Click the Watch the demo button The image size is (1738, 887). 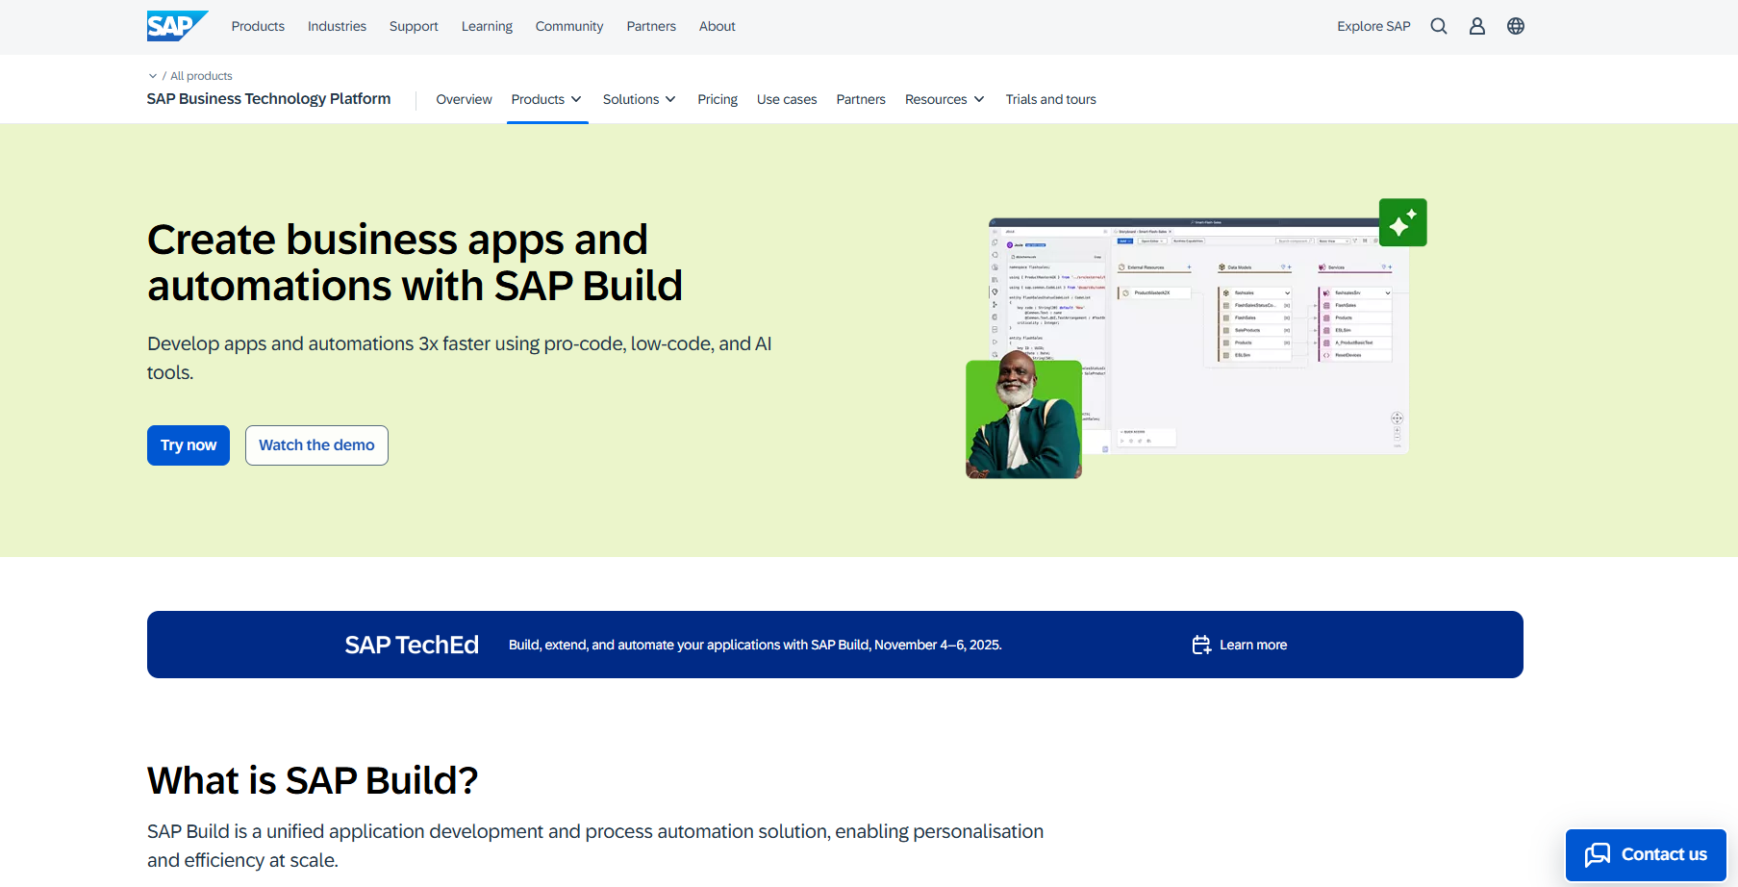pyautogui.click(x=316, y=445)
